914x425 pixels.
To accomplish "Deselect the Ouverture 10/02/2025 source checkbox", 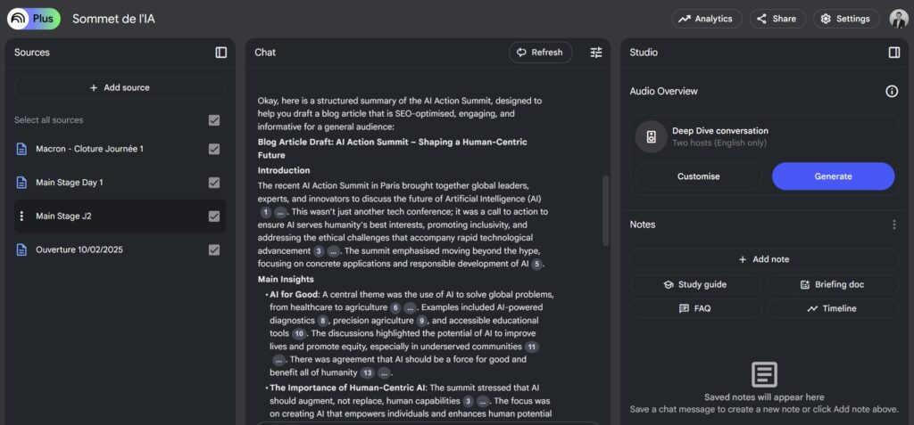I will [x=213, y=250].
